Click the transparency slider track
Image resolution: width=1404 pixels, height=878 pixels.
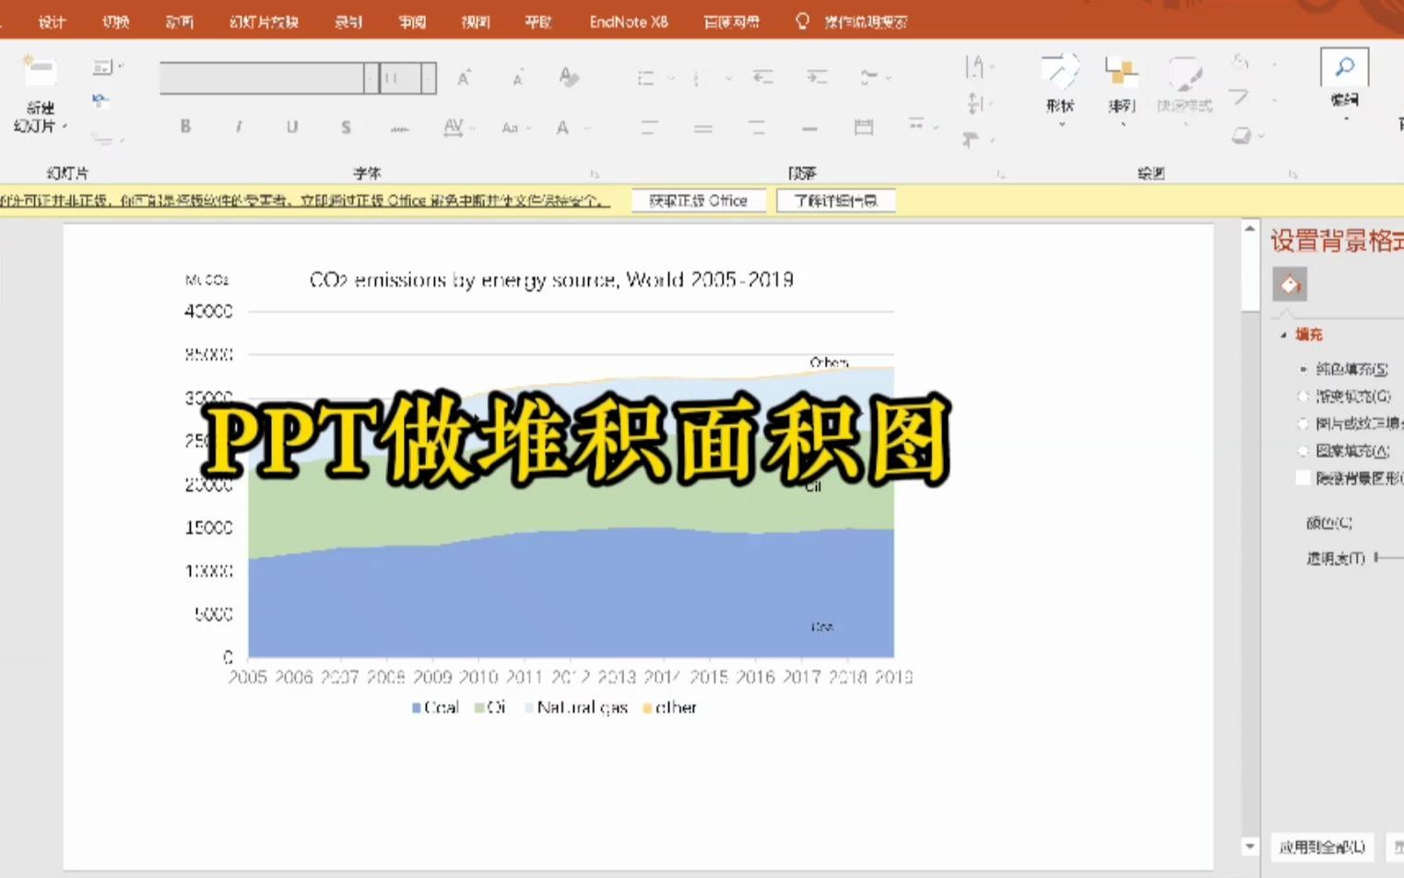1390,557
